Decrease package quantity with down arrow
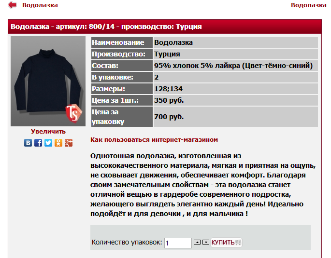 (206, 242)
